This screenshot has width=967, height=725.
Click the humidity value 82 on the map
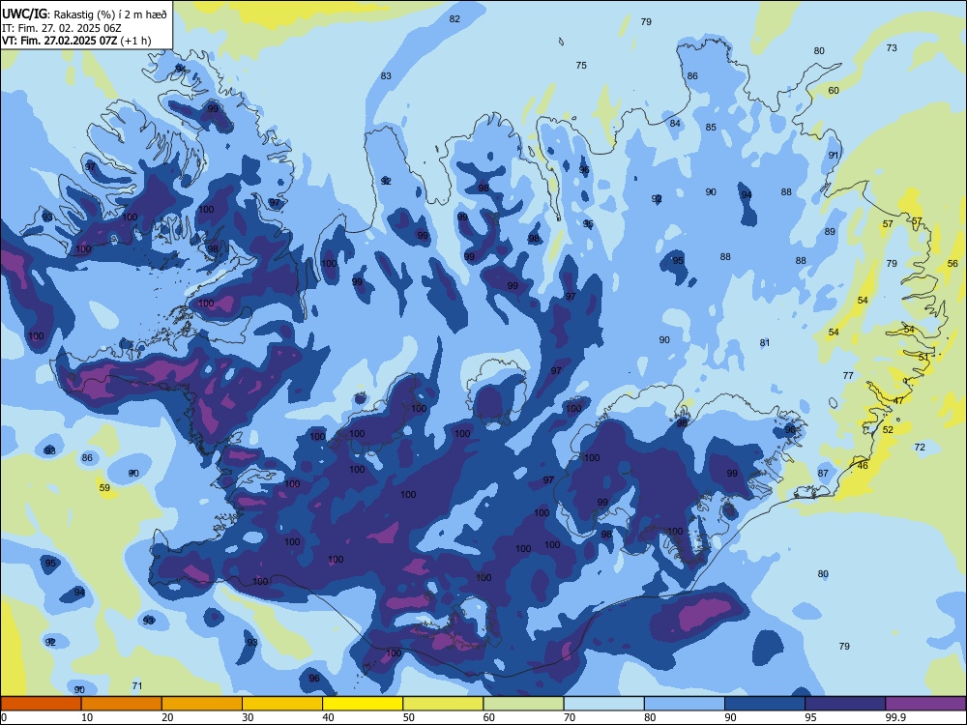coord(454,19)
